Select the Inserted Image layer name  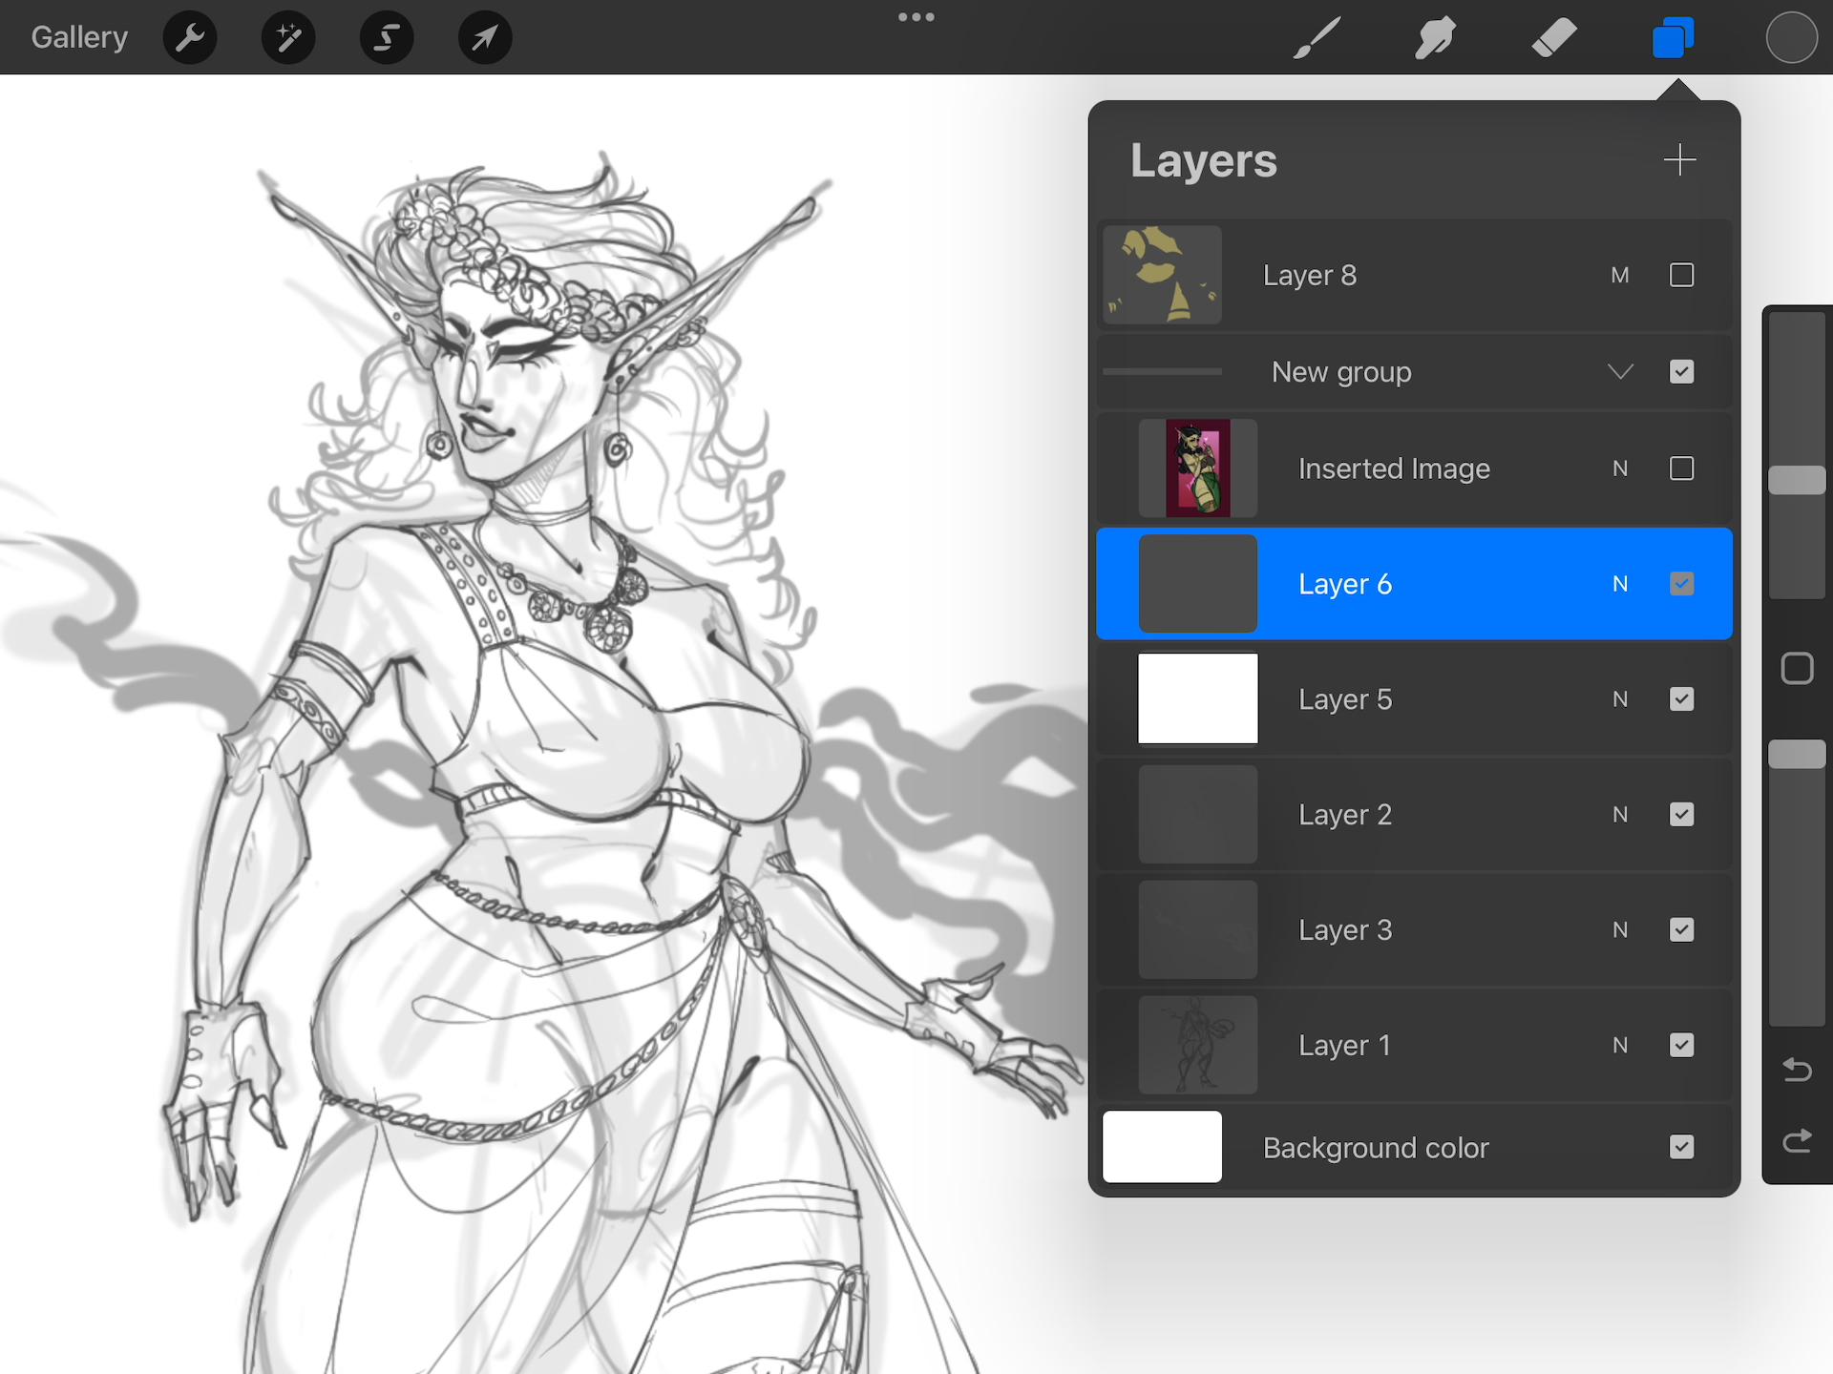[x=1394, y=469]
